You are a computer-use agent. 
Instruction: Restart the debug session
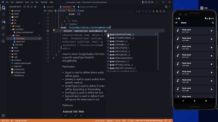(x=157, y=11)
